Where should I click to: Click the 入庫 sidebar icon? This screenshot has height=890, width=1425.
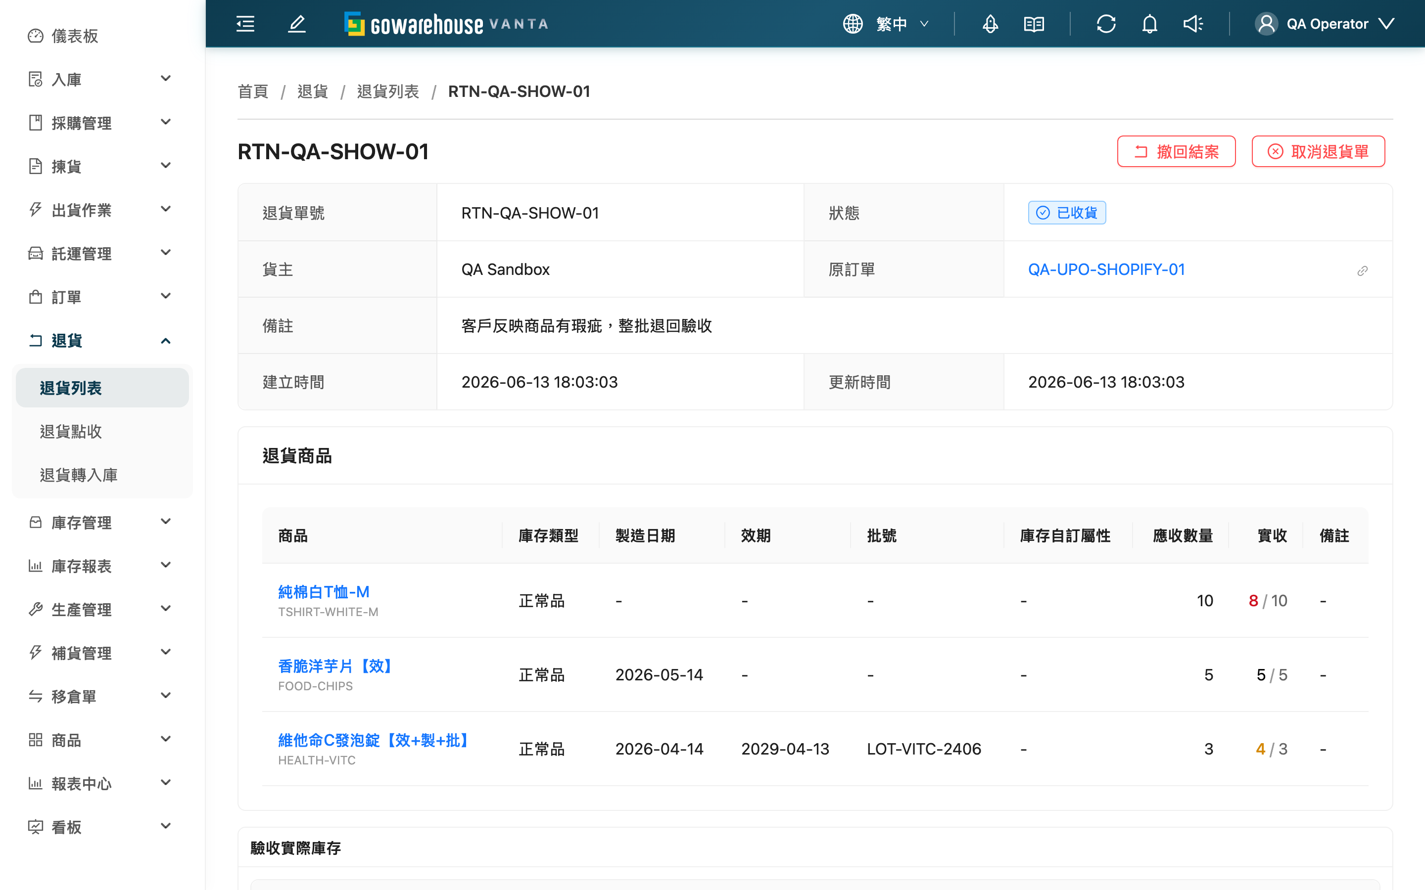(x=35, y=79)
